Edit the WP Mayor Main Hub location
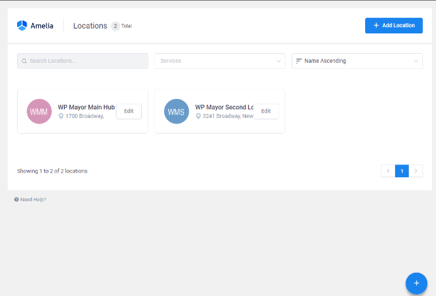 tap(129, 111)
